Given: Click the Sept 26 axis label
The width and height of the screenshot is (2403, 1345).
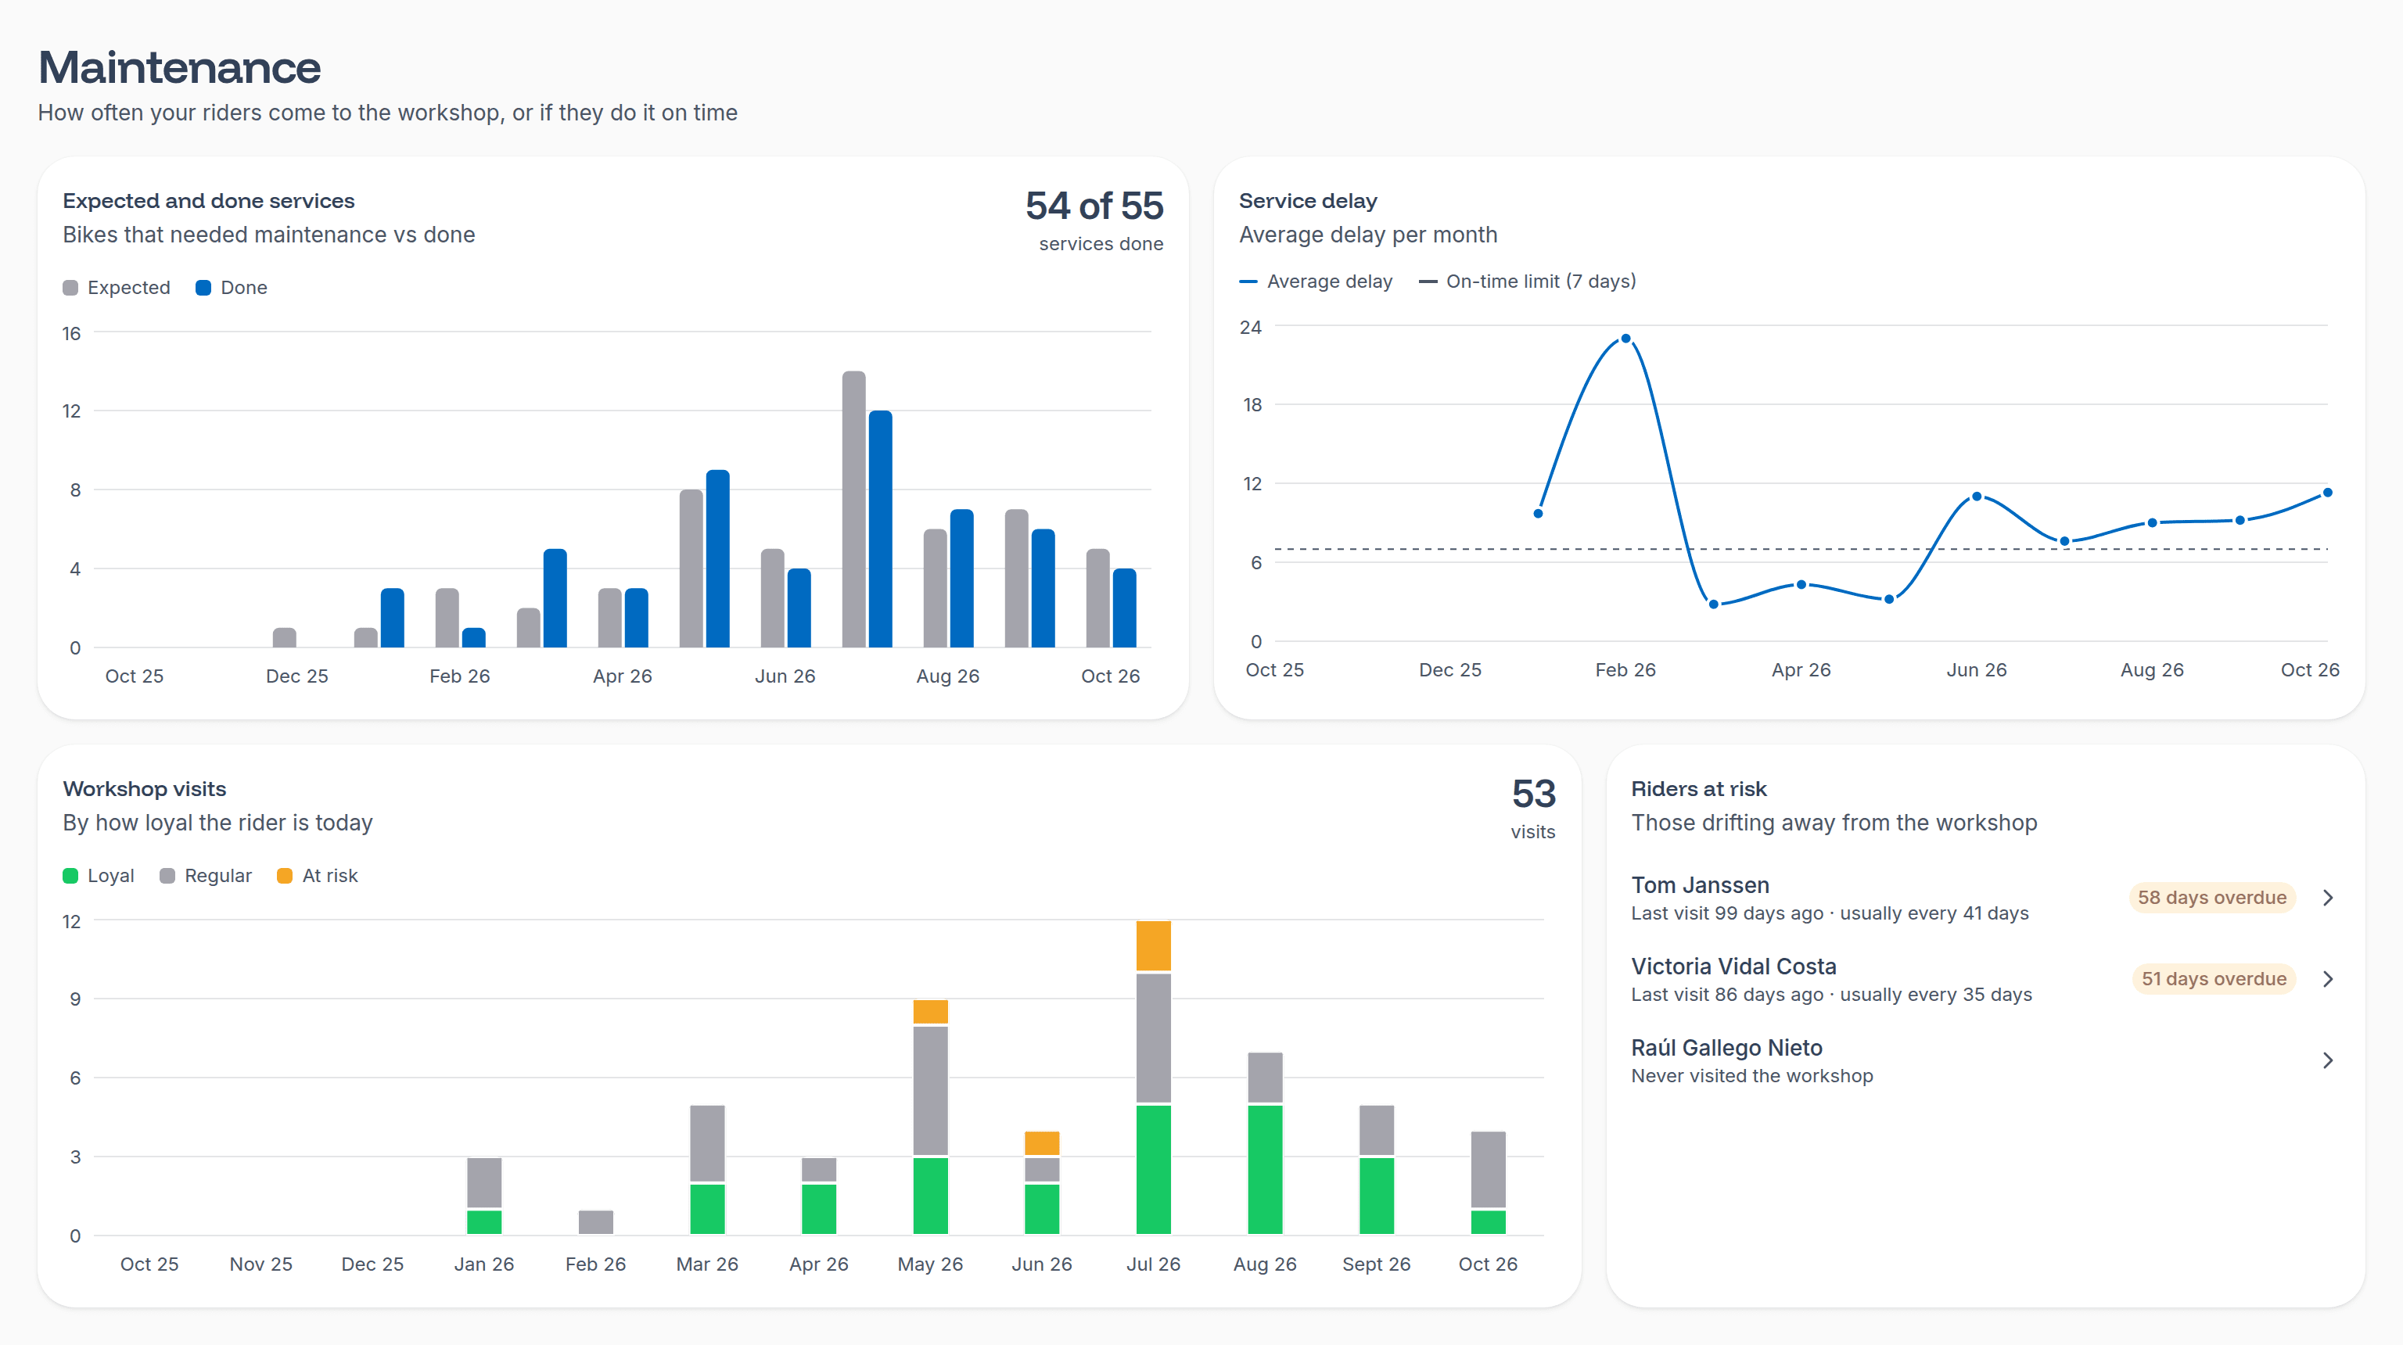Looking at the screenshot, I should click(1376, 1264).
